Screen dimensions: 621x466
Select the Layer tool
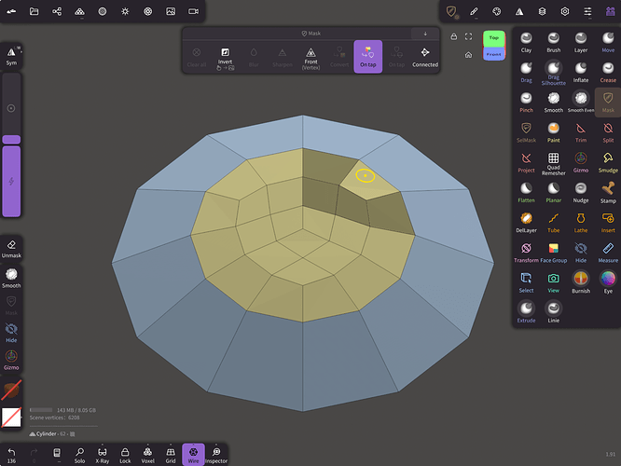[581, 42]
